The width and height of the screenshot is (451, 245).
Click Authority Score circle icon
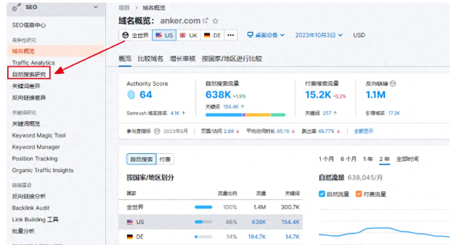[131, 95]
